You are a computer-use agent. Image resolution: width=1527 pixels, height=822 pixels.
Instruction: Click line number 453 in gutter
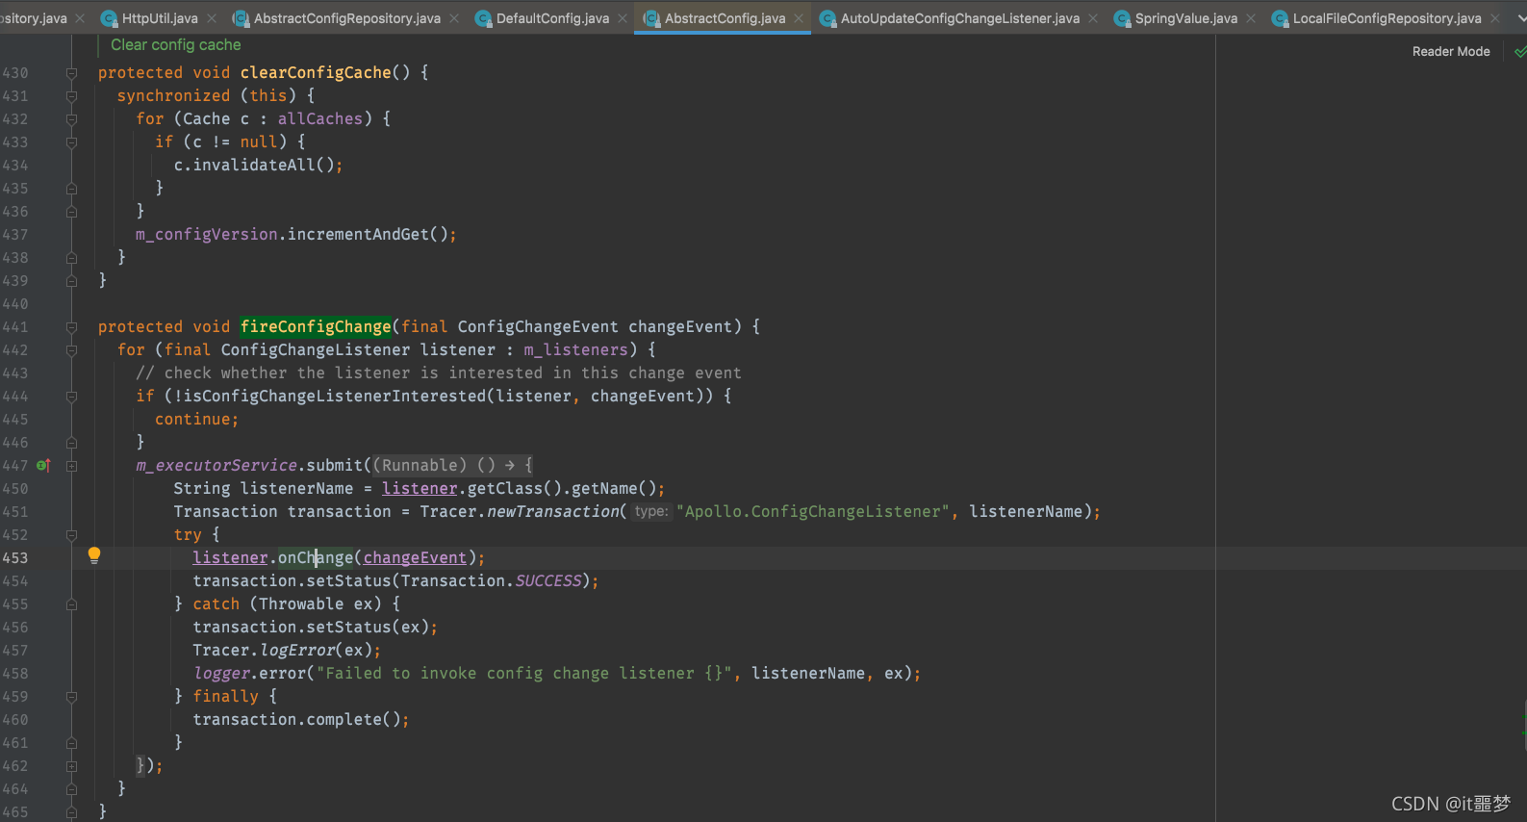(x=15, y=558)
